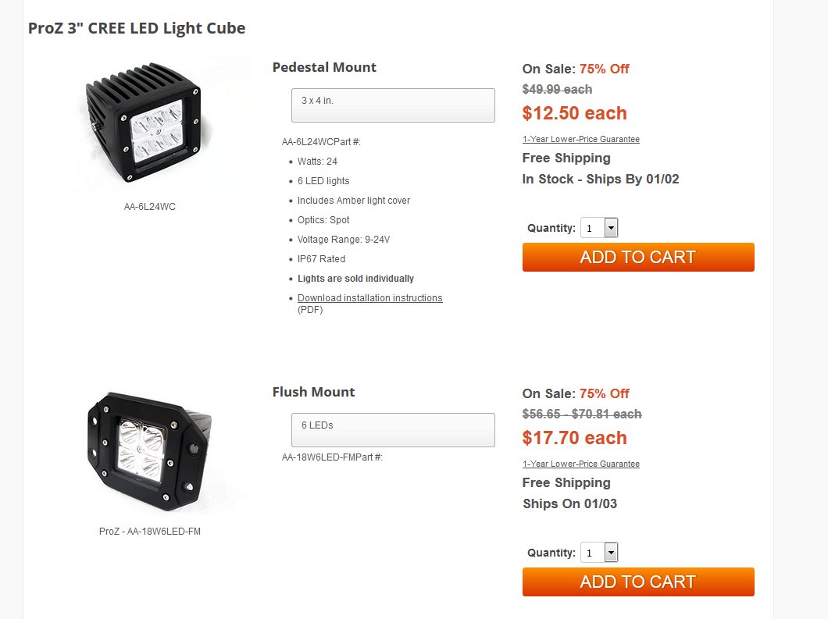Expand the Pedestal Mount quantity dropdown arrow
The height and width of the screenshot is (619, 828).
pos(611,228)
